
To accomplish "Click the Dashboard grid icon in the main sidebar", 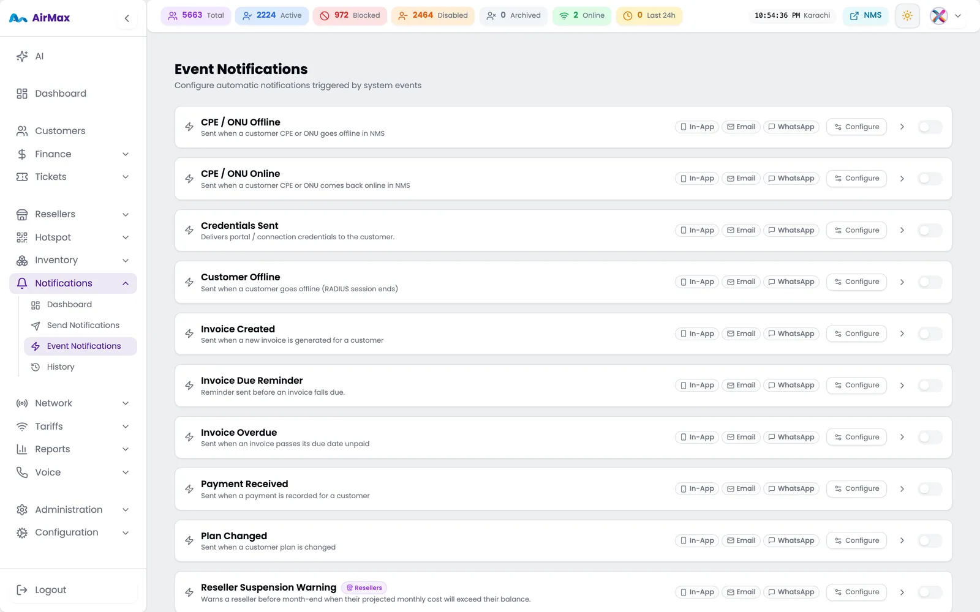I will click(x=22, y=94).
